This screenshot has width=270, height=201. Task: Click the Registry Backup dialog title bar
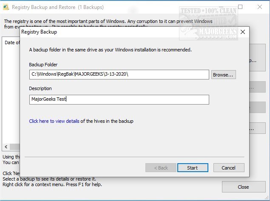(x=128, y=32)
